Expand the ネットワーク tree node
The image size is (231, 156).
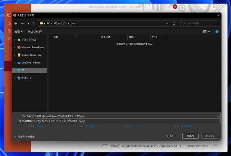14,78
